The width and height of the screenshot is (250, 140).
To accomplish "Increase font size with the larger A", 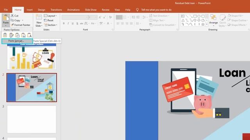I will click(100, 17).
